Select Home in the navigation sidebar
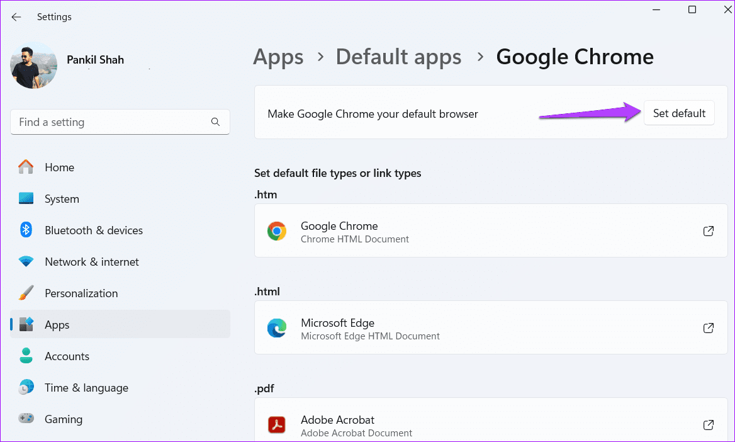 (x=59, y=167)
